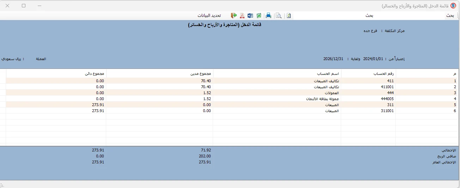Screen dimensions: 460x188
Task: Export report to Excel
Action: coord(259,15)
